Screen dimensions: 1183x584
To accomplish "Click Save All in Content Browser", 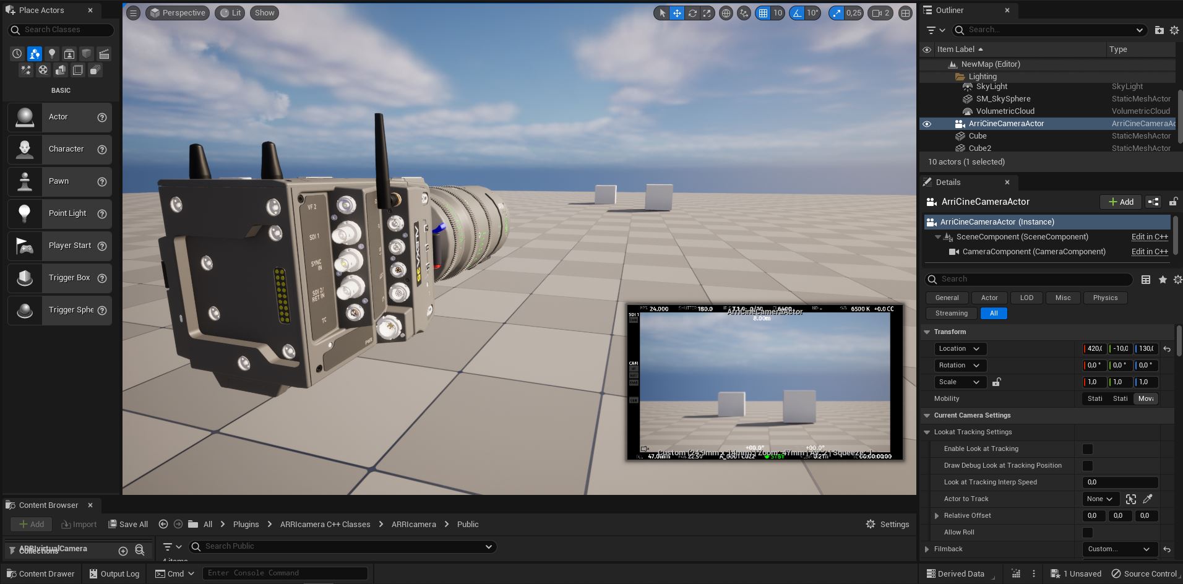I will 128,525.
